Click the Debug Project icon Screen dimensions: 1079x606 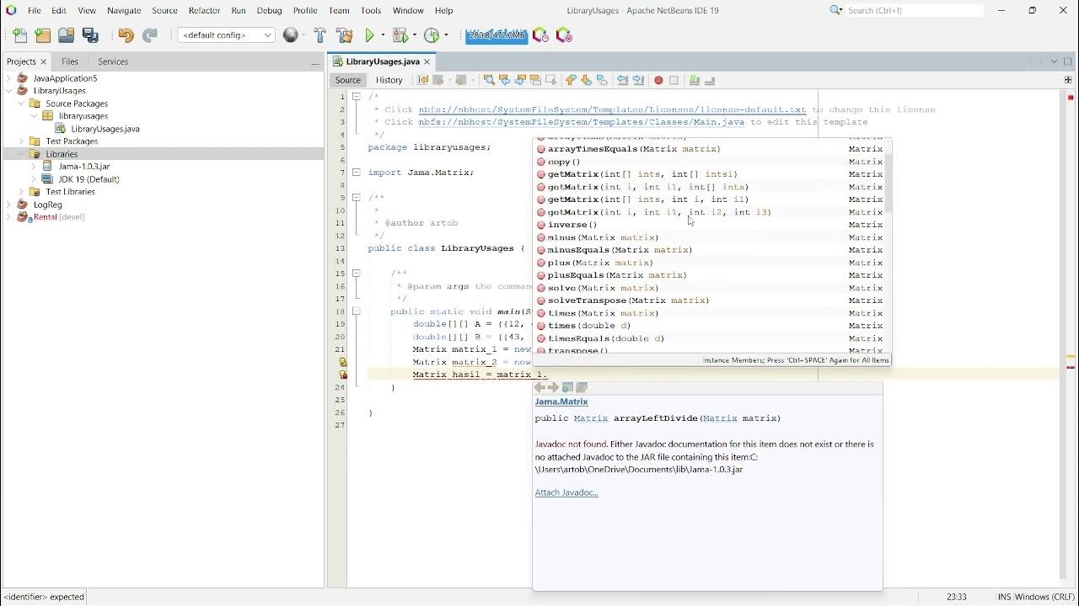tap(400, 35)
